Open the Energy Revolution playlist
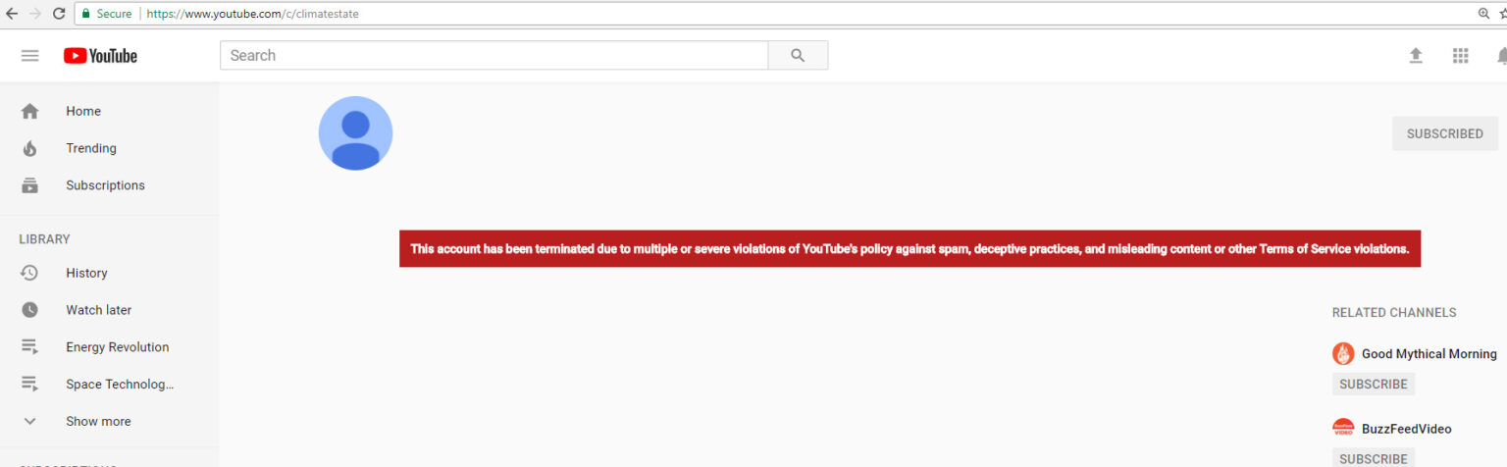Viewport: 1507px width, 467px height. (117, 347)
